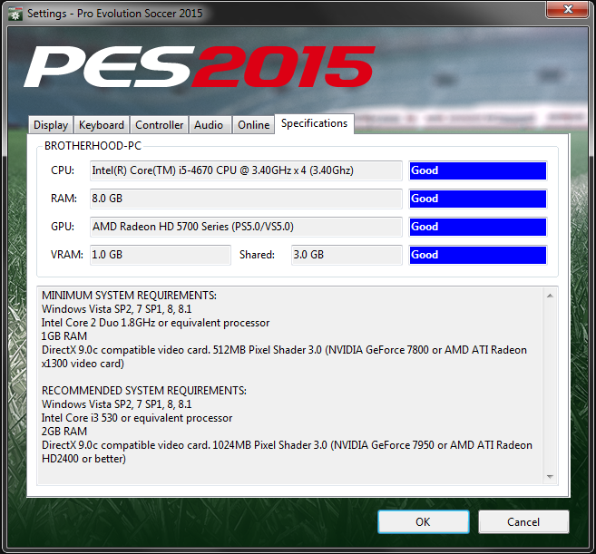
Task: Open the Display tab
Action: click(x=51, y=125)
